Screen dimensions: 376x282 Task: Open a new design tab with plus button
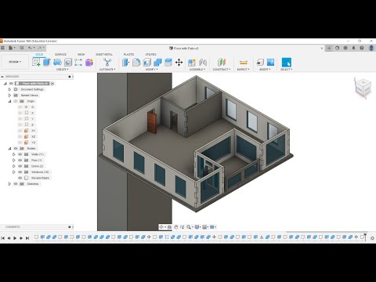(329, 48)
